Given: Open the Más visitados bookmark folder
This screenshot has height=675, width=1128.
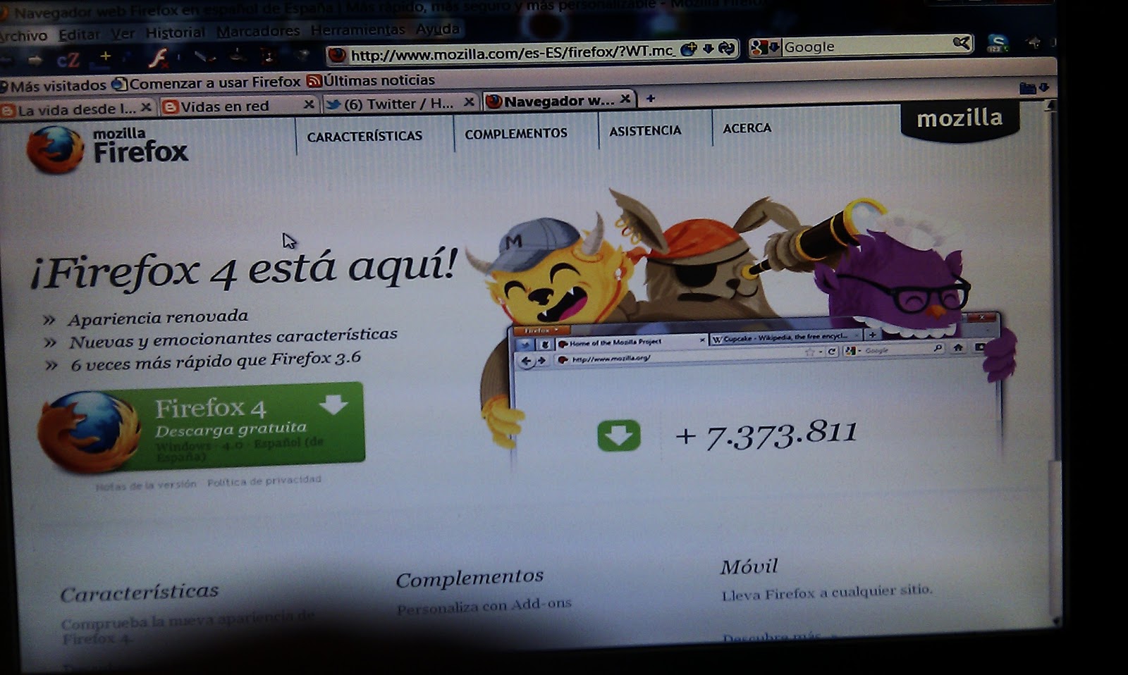Looking at the screenshot, I should 53,85.
